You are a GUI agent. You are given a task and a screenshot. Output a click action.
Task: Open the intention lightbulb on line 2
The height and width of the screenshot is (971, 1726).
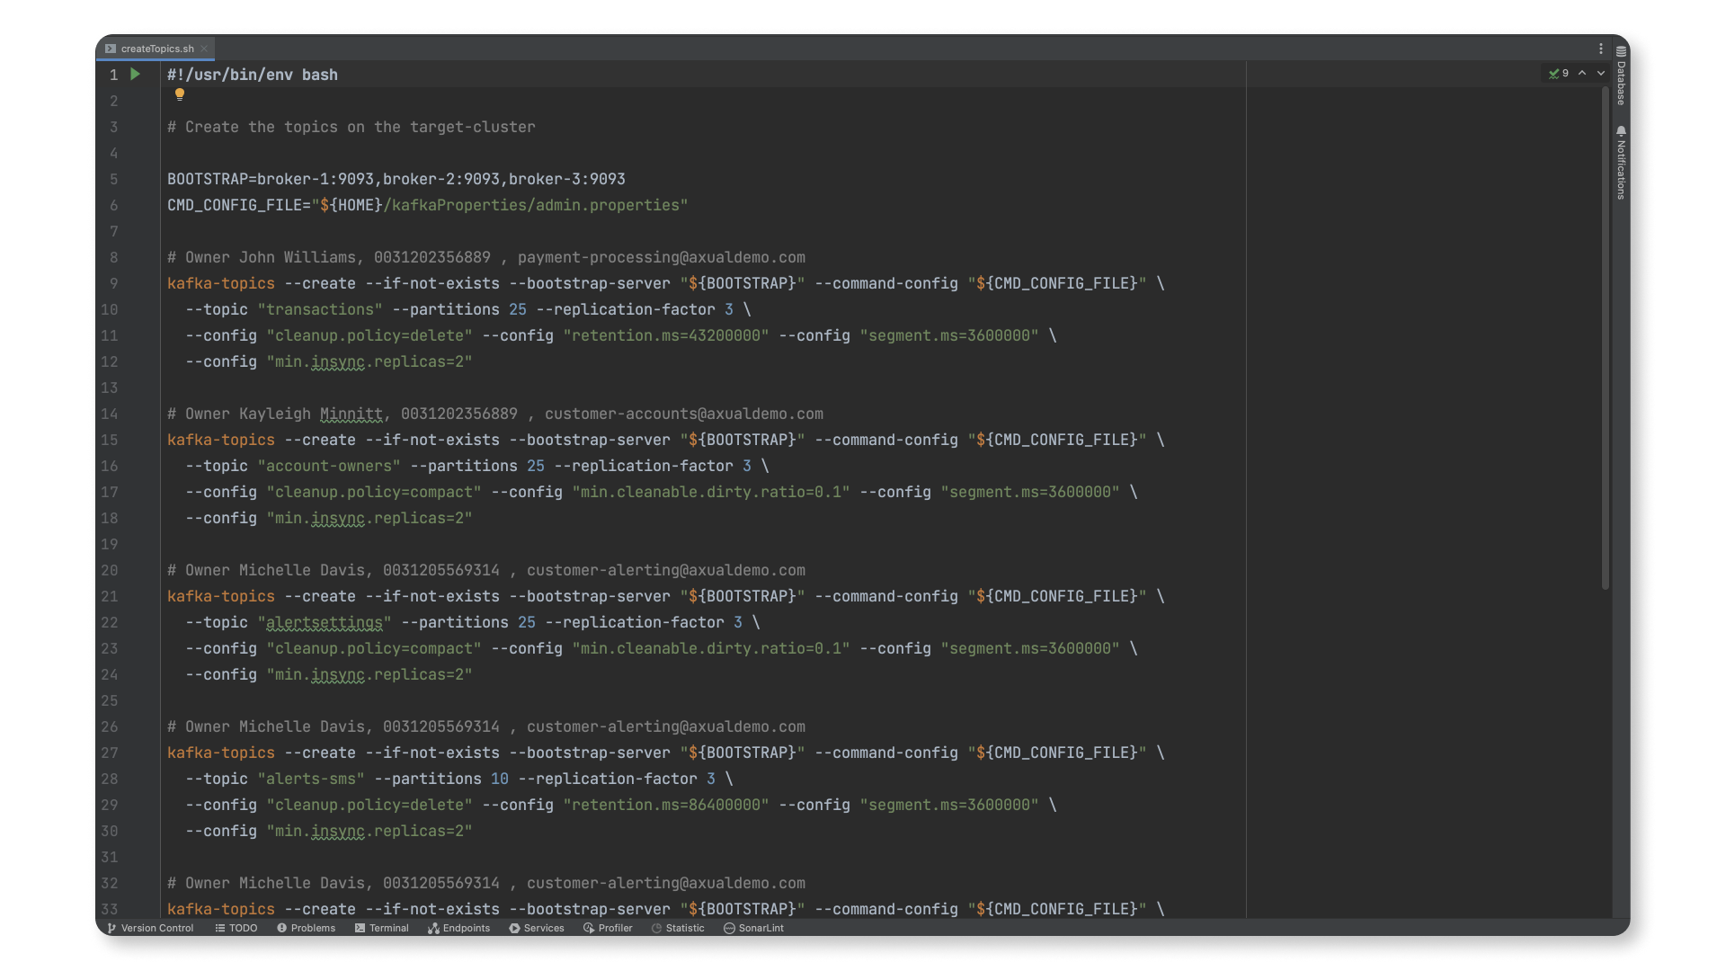tap(180, 94)
